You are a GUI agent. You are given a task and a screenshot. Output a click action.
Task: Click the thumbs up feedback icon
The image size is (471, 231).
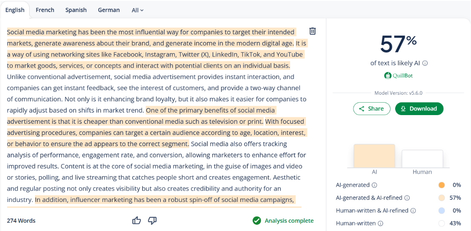point(136,221)
